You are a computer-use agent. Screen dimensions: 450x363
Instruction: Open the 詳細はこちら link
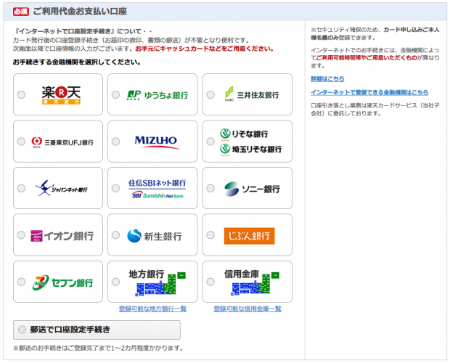[327, 78]
